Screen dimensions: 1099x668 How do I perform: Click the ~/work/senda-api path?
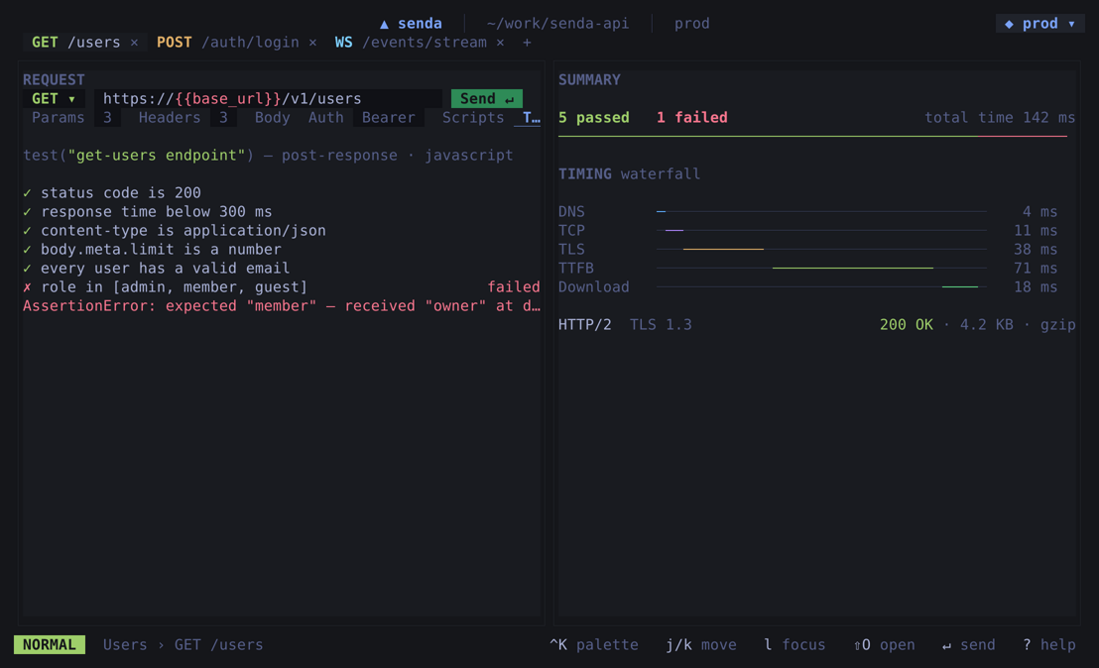point(557,24)
